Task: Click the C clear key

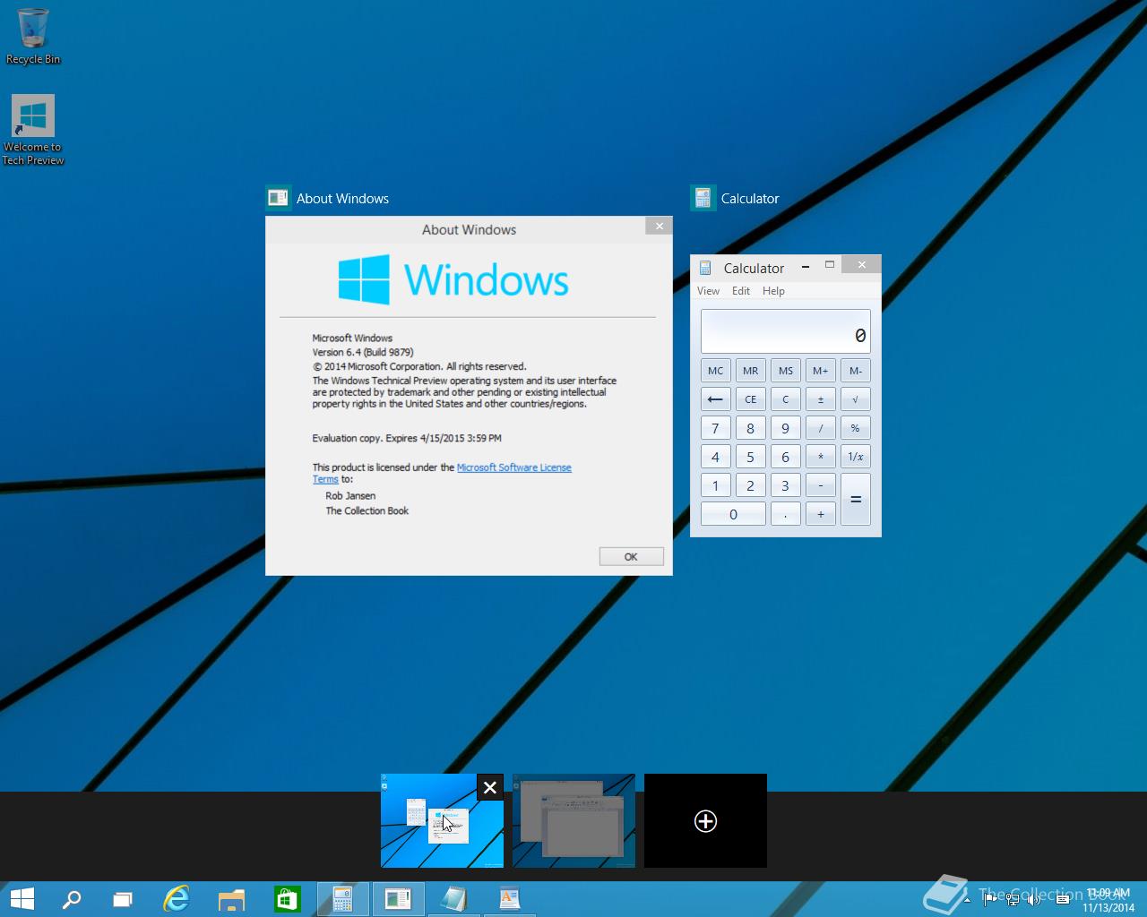Action: (x=786, y=399)
